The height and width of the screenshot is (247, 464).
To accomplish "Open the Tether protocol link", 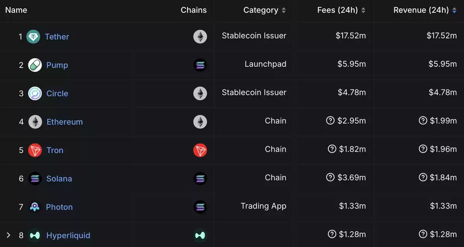I will click(x=57, y=37).
